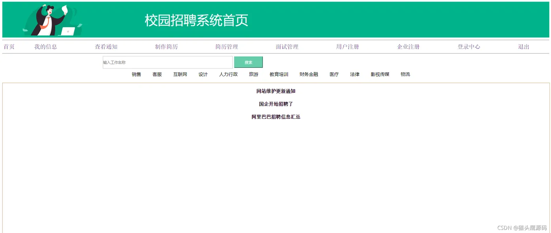Open 面试管理 interview management
The height and width of the screenshot is (233, 551).
pos(287,46)
